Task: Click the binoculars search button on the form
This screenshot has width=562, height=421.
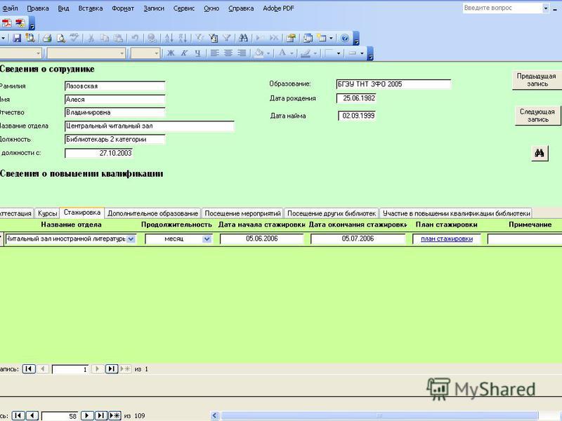Action: 540,153
